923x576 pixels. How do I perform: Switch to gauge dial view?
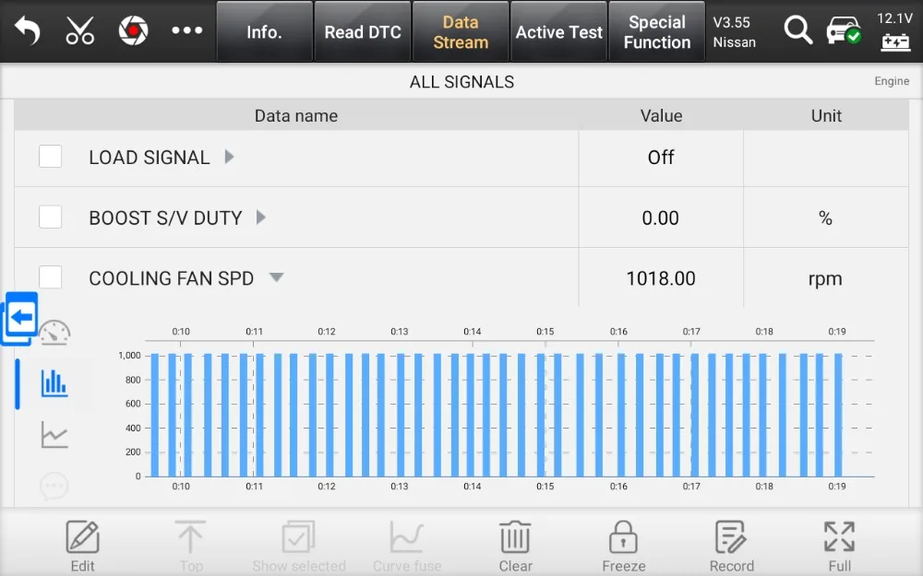coord(54,333)
